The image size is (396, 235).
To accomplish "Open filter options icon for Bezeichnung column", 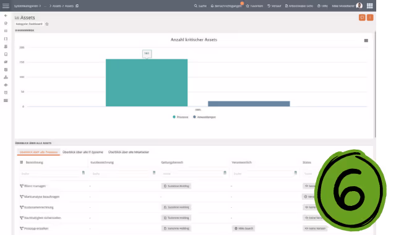I will click(x=84, y=173).
